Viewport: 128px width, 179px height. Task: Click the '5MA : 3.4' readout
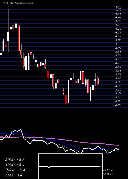click(14, 175)
